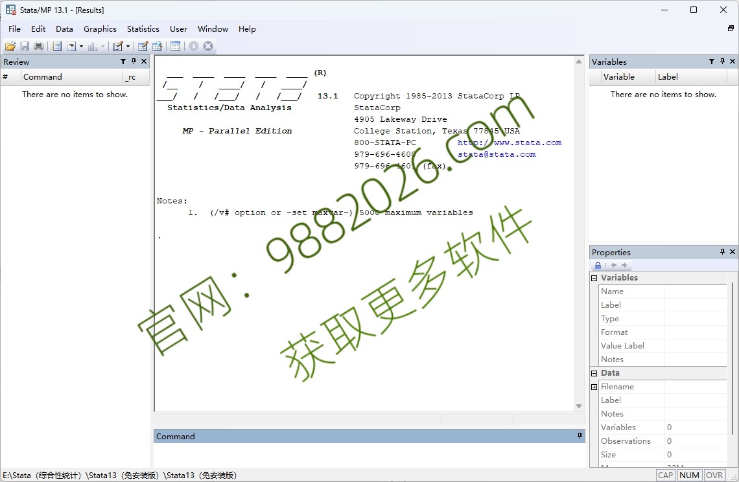The height and width of the screenshot is (482, 739).
Task: Expand the Filename row in Properties
Action: pos(594,387)
